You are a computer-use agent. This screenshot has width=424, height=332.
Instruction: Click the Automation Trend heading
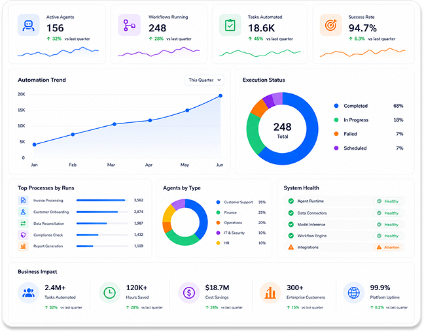click(x=42, y=80)
